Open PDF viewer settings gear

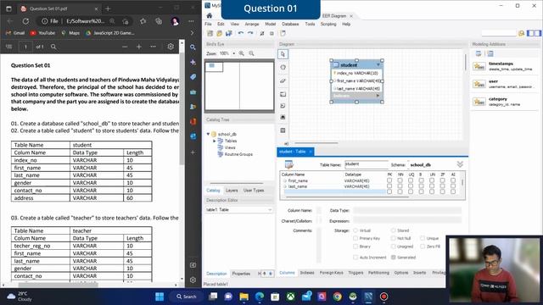[x=171, y=47]
